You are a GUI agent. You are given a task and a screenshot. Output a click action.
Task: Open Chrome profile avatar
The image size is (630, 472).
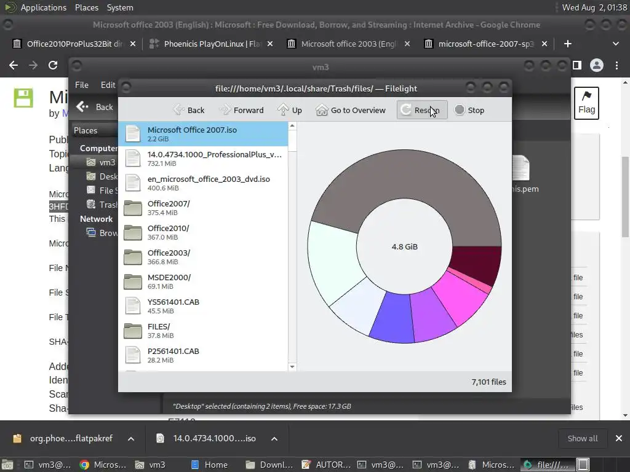(x=597, y=65)
